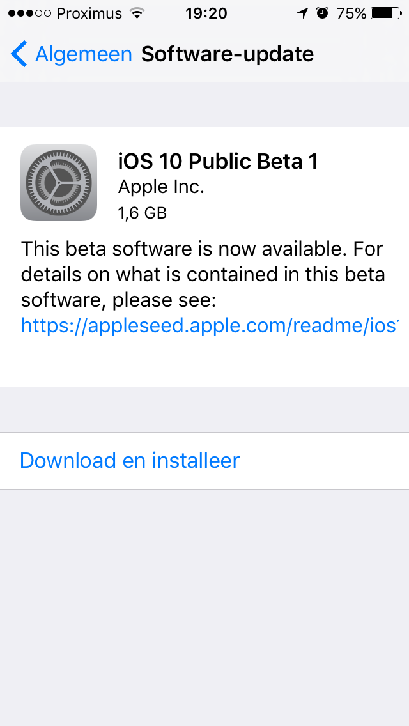Screen dimensions: 409x726
Task: Tap the 1,6 GB size label
Action: [143, 213]
